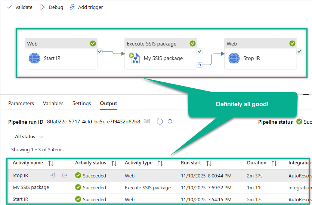This screenshot has height=205, width=312.
Task: Sort by Duration column
Action: [x=274, y=163]
